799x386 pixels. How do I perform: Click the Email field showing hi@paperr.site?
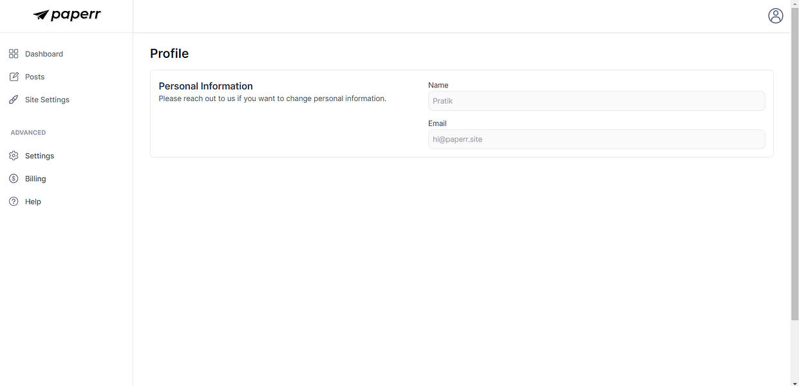(x=596, y=139)
